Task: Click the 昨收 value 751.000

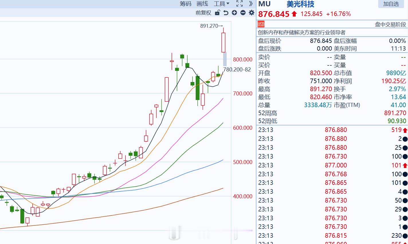Action: click(x=321, y=81)
